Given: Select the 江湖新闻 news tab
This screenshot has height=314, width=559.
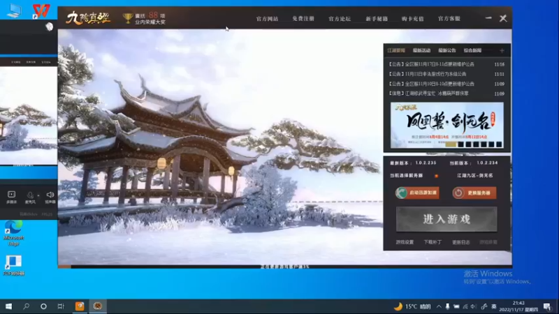Looking at the screenshot, I should click(396, 50).
